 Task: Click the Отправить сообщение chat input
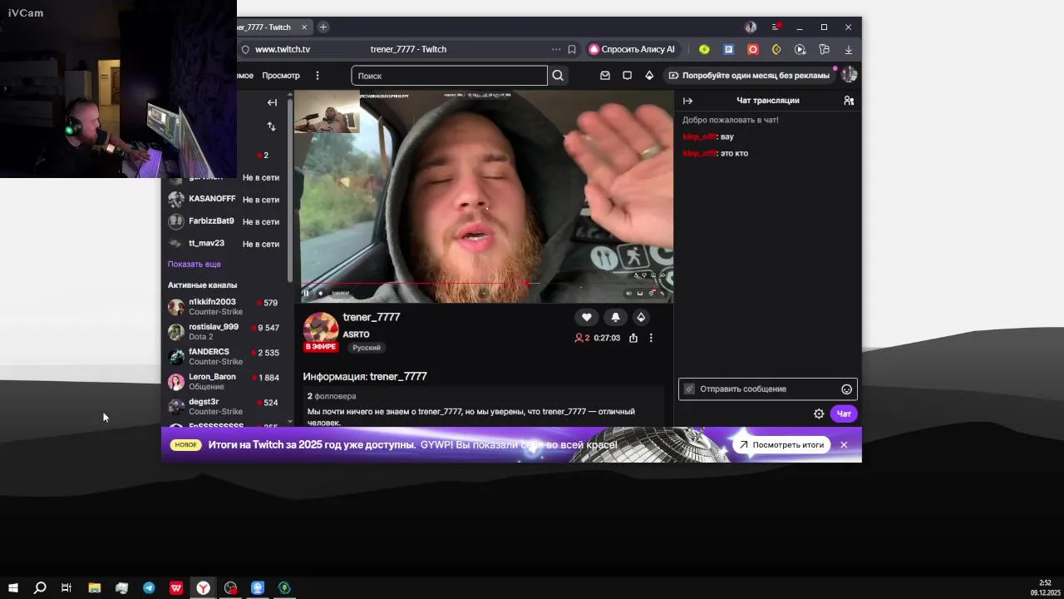click(x=767, y=389)
